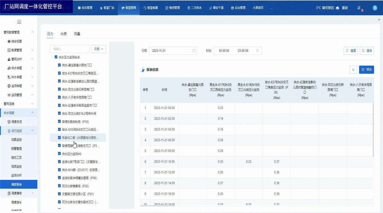This screenshot has height=213, width=383.
Task: Click the clock icon in time range
Action: 257,51
